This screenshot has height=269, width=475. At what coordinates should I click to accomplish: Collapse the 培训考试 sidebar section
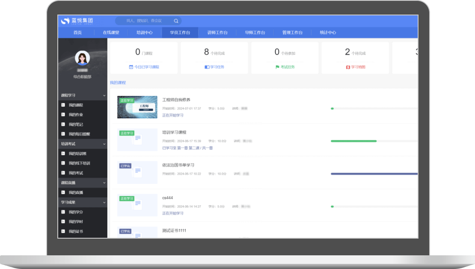(x=104, y=144)
